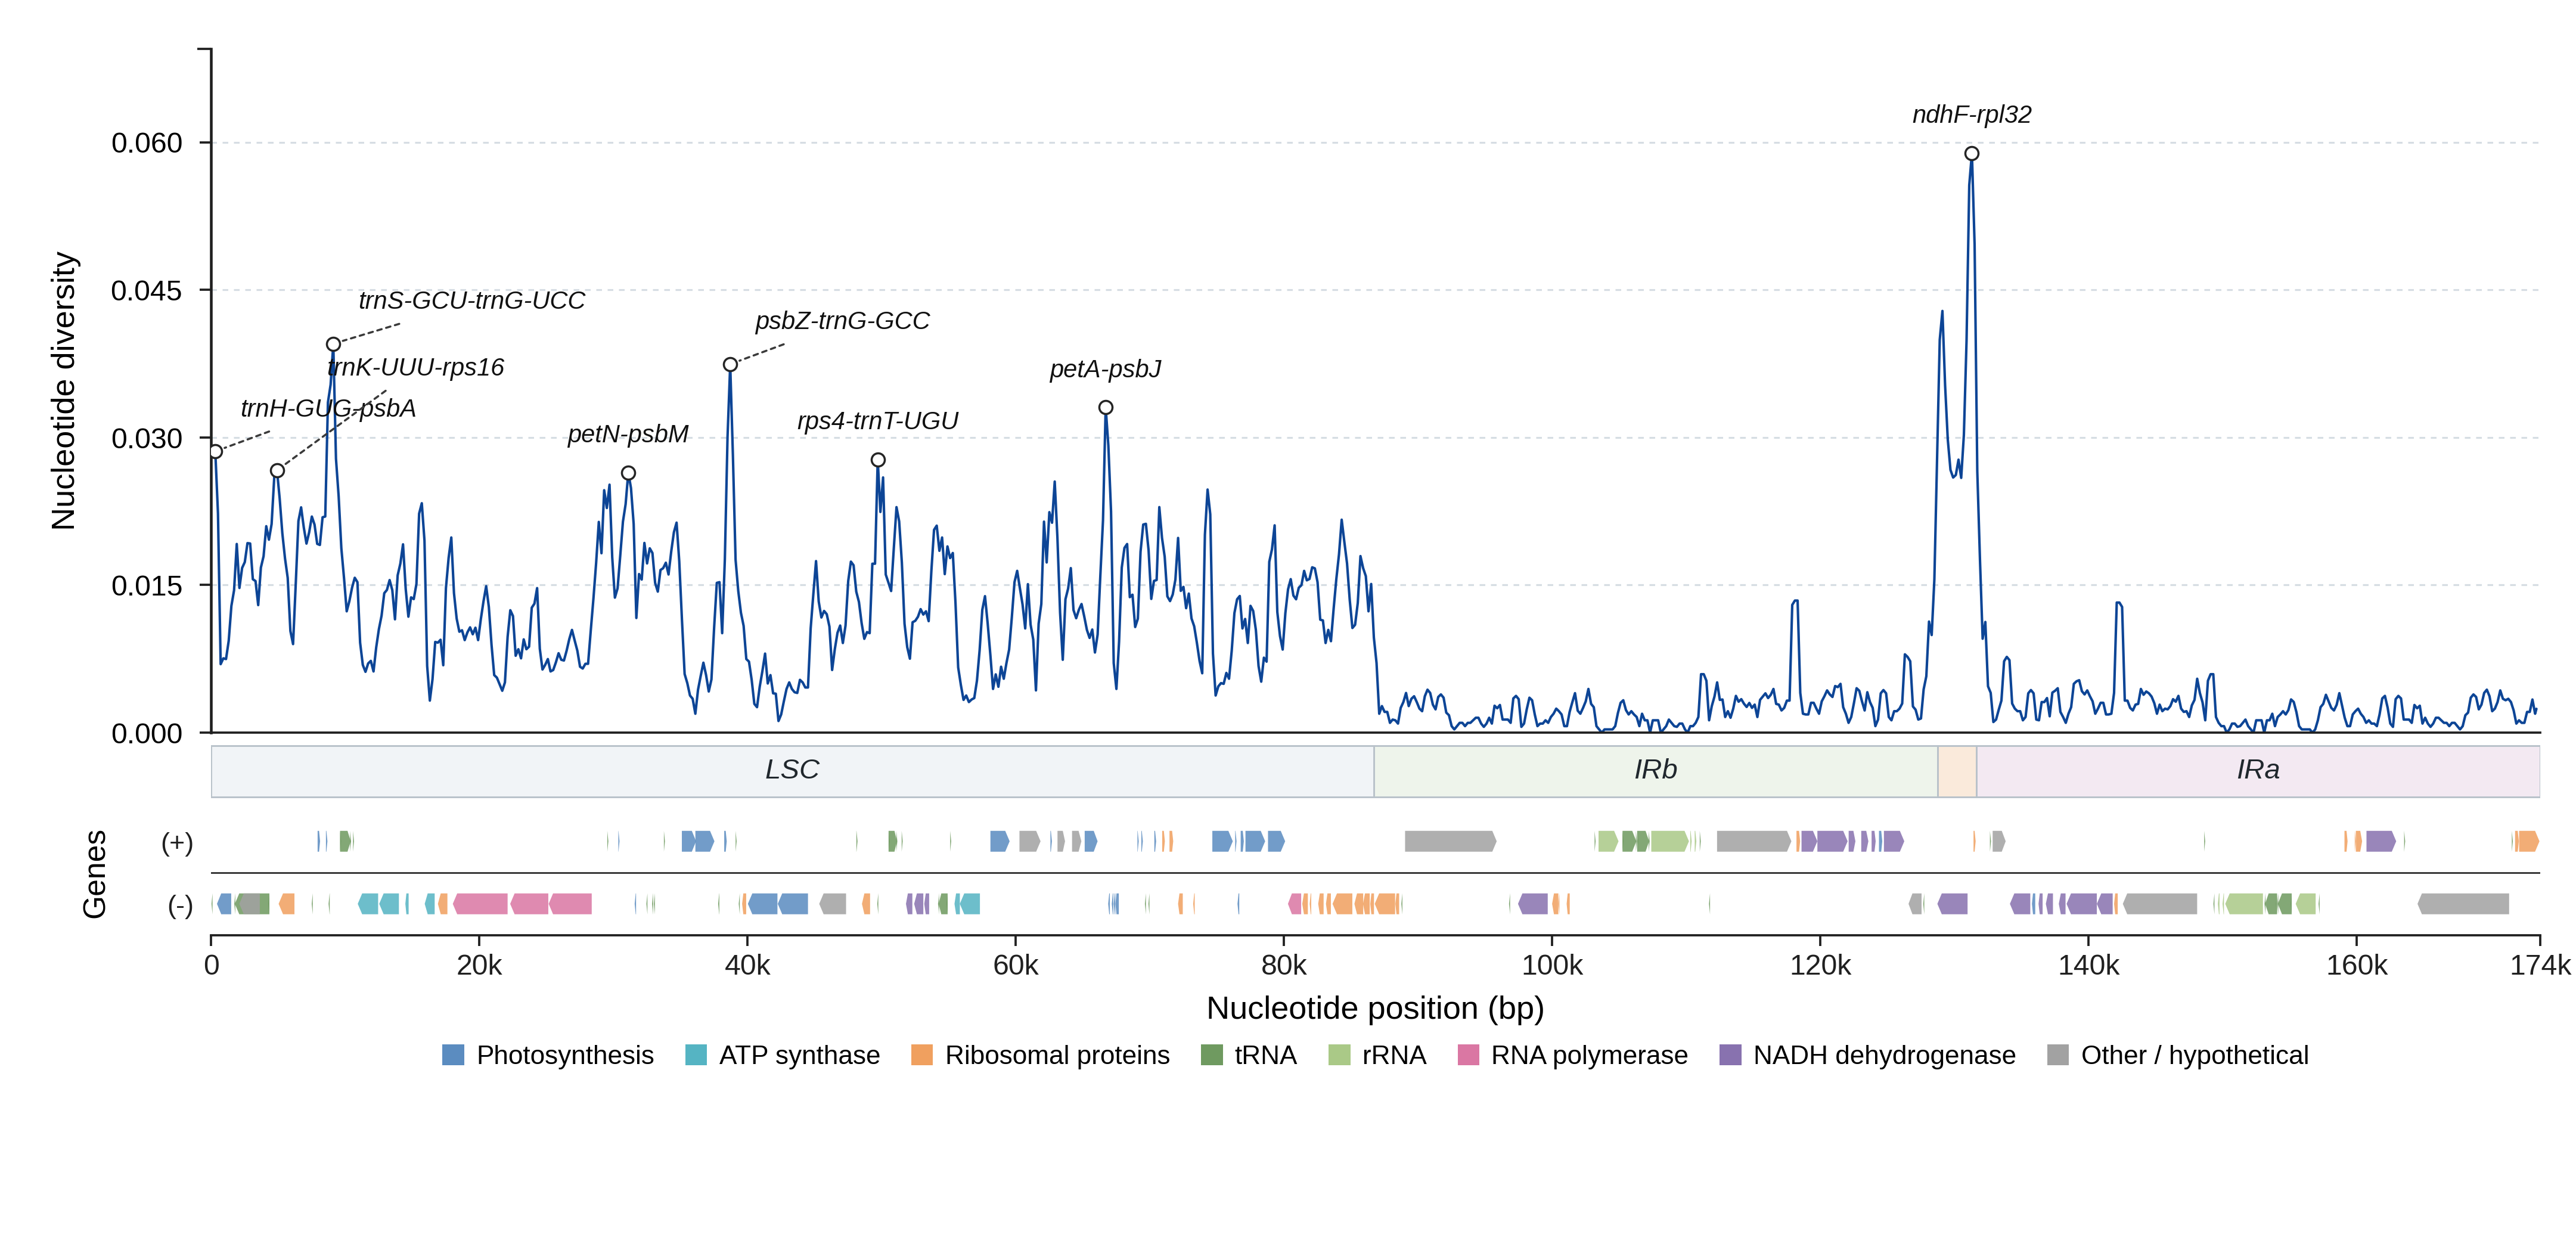The width and height of the screenshot is (2576, 1253).
Task: Click the 140k x-axis tick label
Action: [2088, 965]
